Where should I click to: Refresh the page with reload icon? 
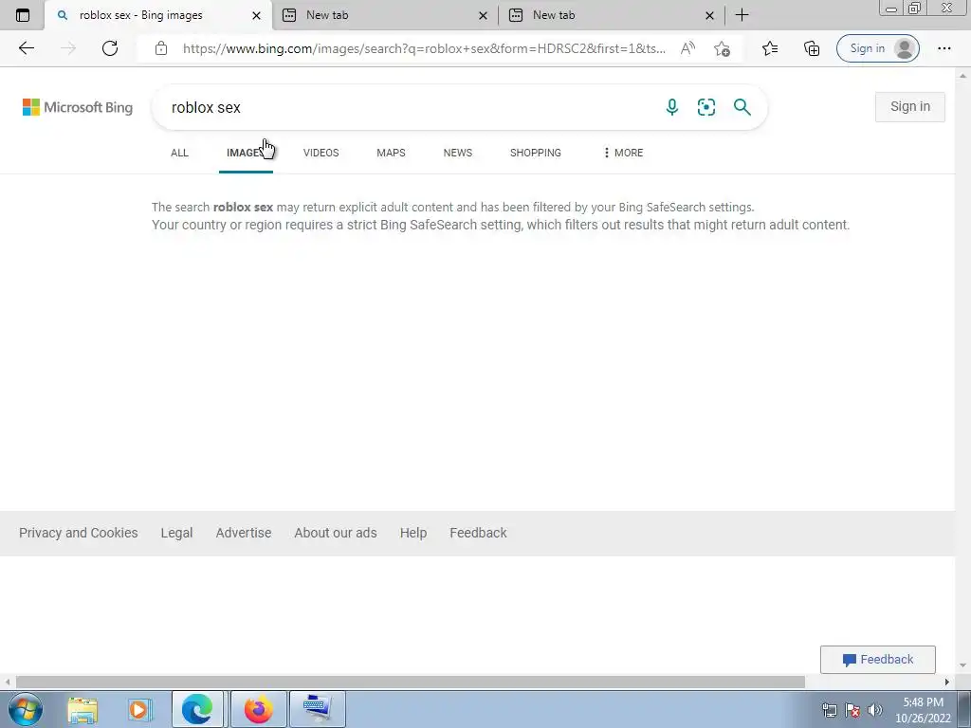110,48
